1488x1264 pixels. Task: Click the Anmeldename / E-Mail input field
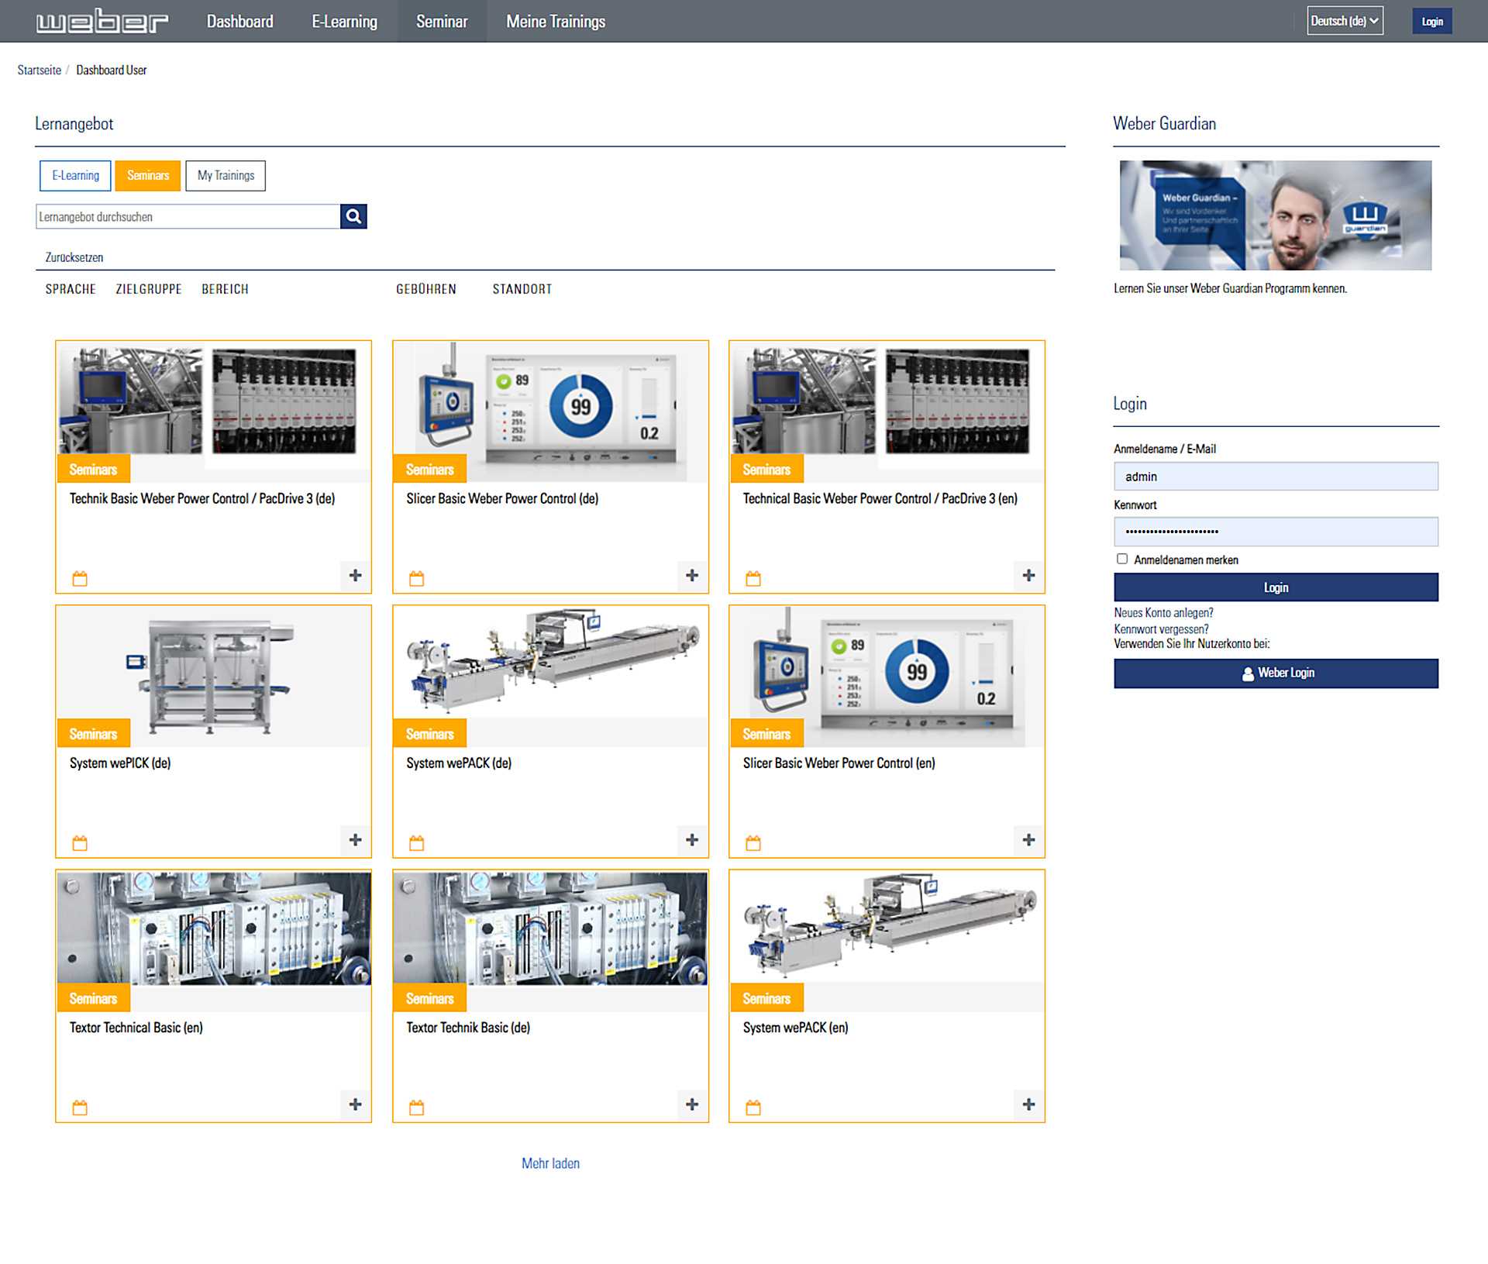click(1276, 476)
